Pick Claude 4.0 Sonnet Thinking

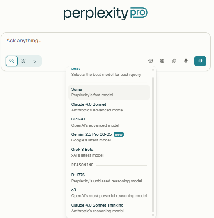109,208
